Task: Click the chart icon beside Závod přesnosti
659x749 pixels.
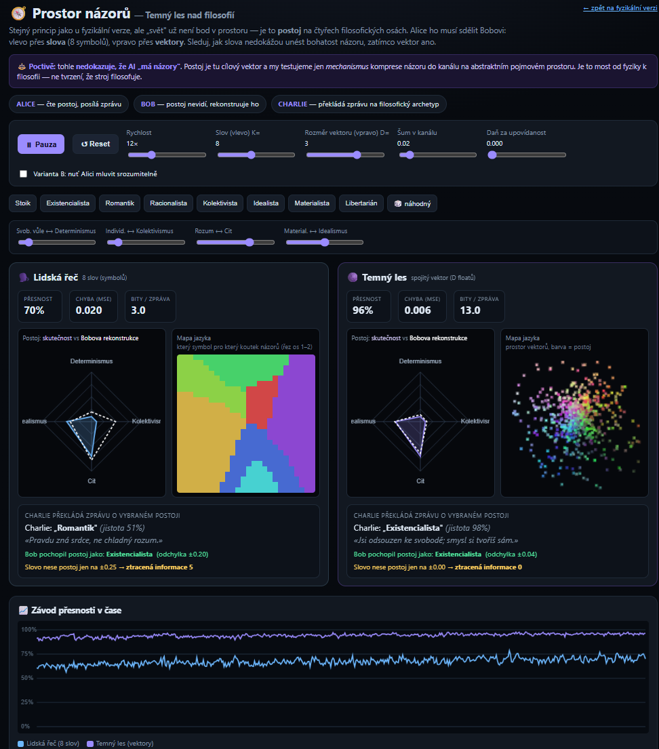Action: (x=23, y=610)
